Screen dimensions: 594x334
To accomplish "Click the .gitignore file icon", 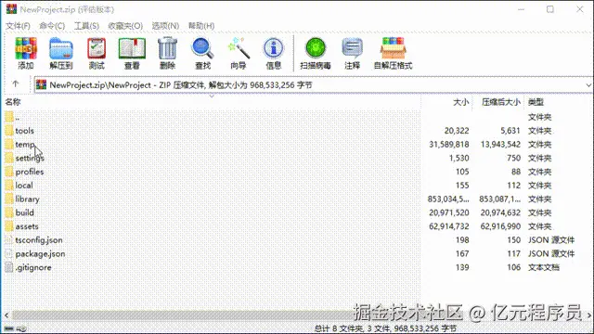I will click(x=9, y=267).
